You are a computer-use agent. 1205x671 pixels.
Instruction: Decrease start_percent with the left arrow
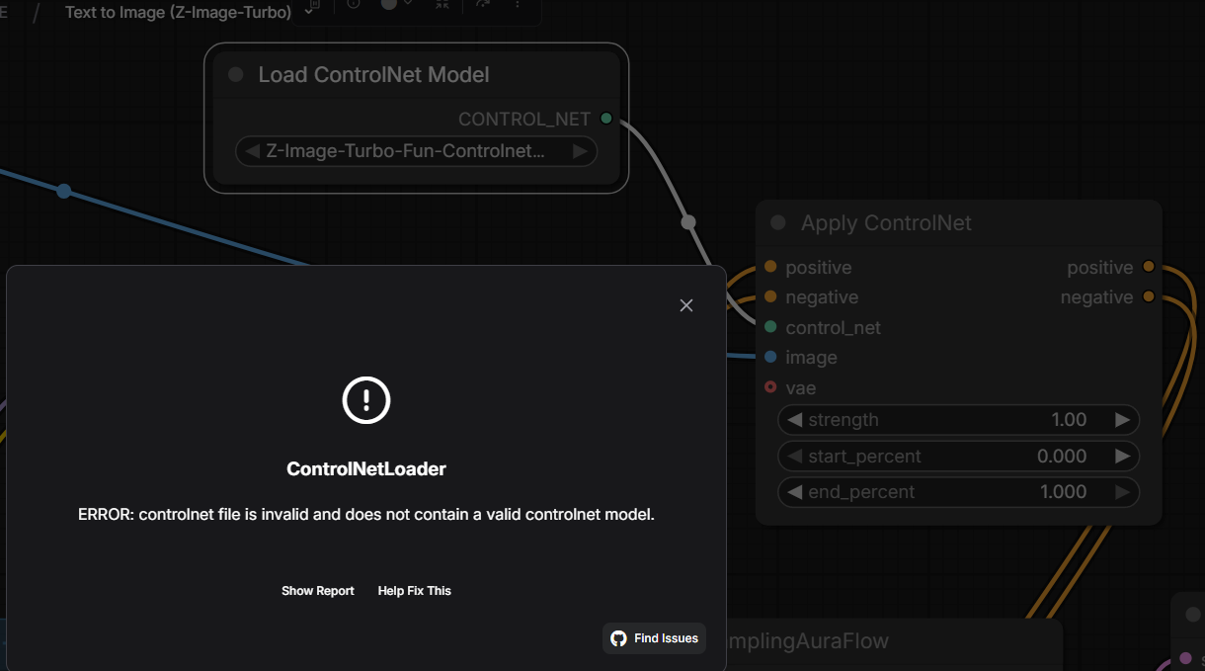[794, 457]
